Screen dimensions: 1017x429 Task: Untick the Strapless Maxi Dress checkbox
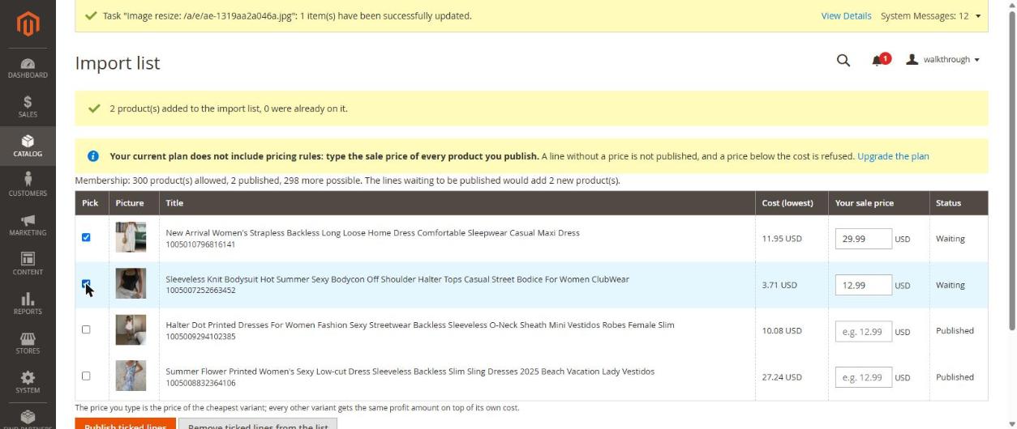(86, 237)
